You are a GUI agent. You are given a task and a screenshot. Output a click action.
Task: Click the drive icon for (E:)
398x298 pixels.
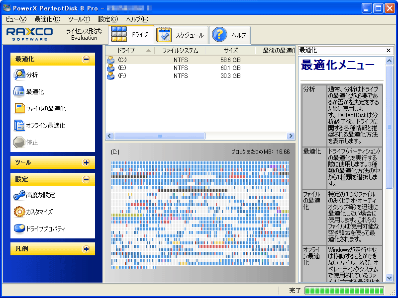click(x=110, y=68)
